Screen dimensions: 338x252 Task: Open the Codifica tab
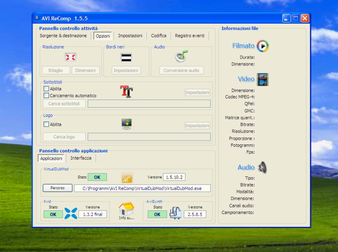158,36
